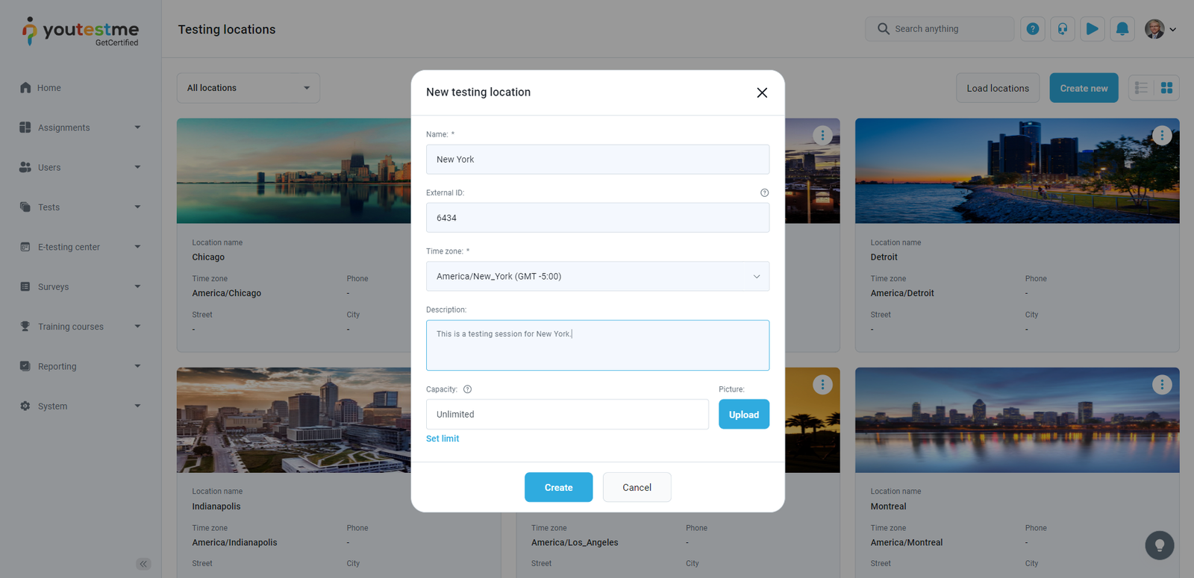Expand the E-testing center menu arrow
This screenshot has width=1194, height=578.
[x=137, y=247]
